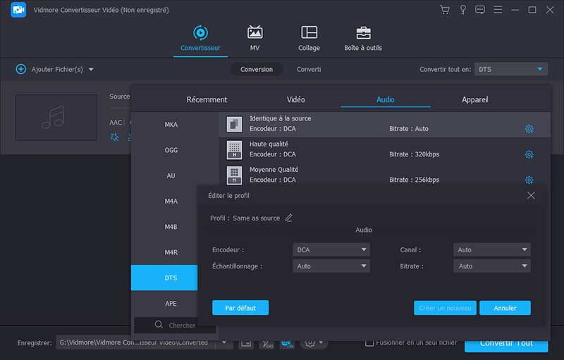Open the Canal dropdown

(x=491, y=249)
